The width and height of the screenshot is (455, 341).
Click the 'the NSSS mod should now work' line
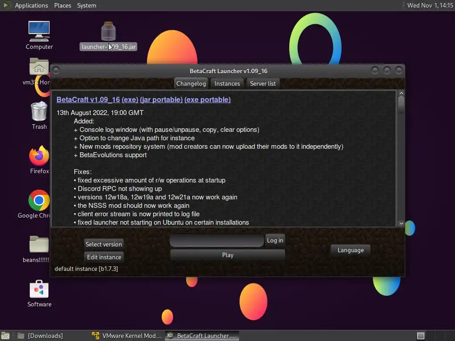click(x=132, y=206)
